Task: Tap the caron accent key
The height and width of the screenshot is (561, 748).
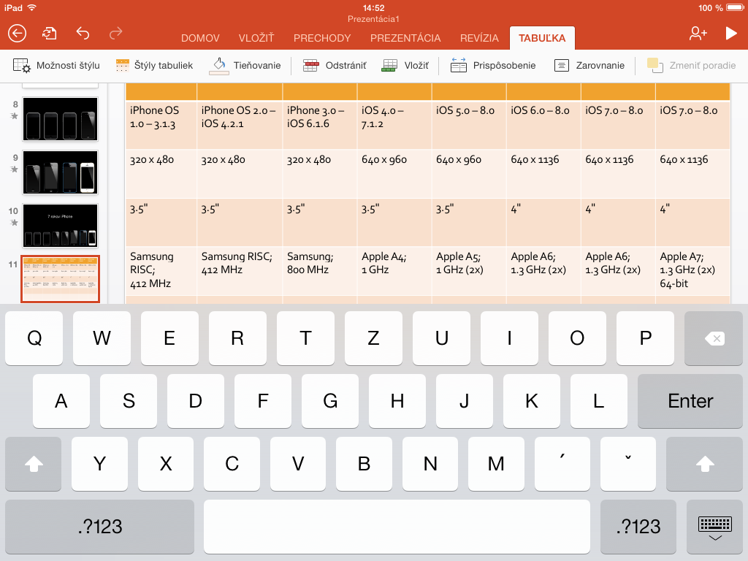Action: [x=628, y=464]
